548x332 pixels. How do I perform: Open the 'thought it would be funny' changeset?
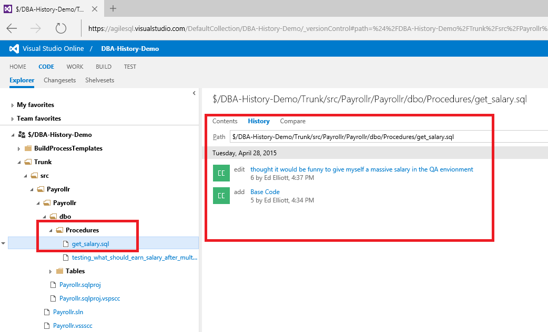(362, 169)
